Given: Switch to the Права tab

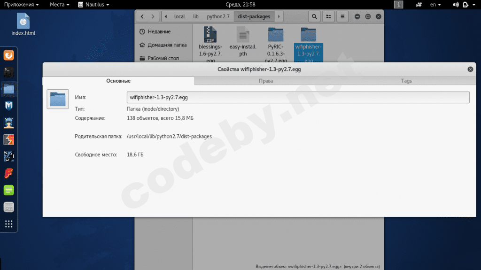Looking at the screenshot, I should pos(266,81).
